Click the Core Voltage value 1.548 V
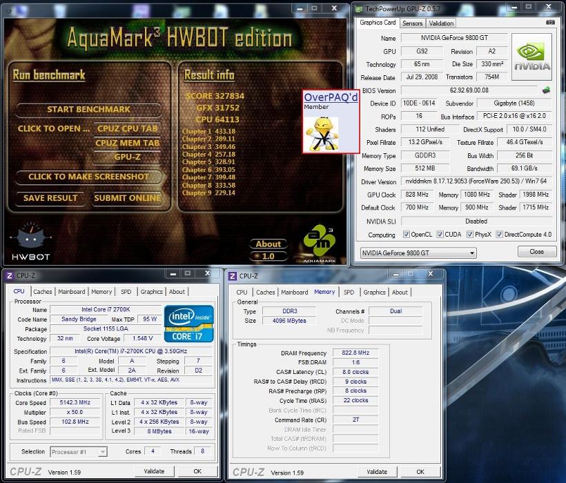The image size is (566, 483). tap(143, 338)
